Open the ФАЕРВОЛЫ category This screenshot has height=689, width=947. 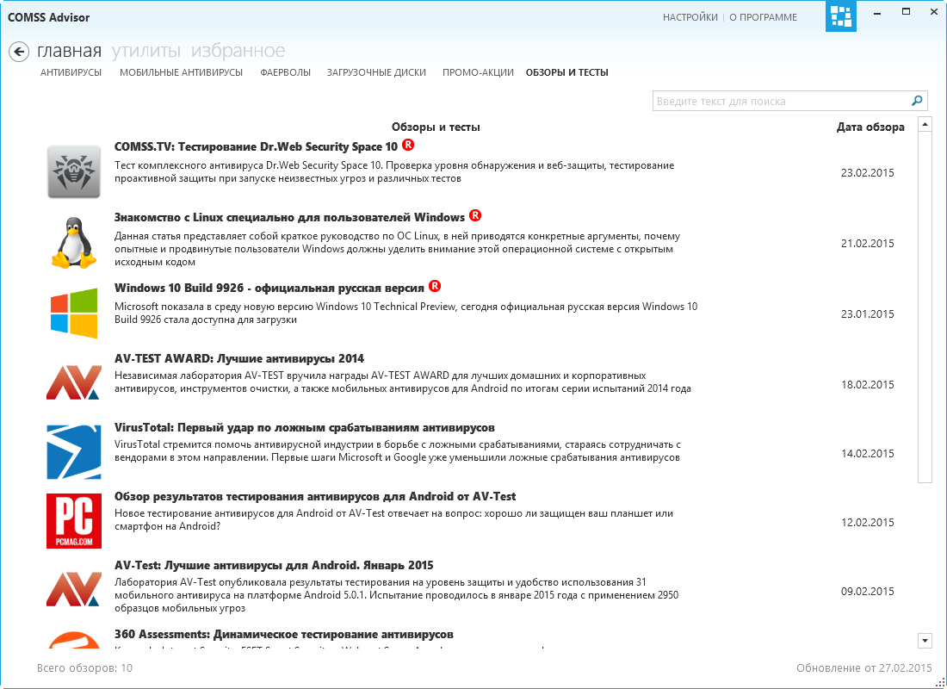(285, 72)
